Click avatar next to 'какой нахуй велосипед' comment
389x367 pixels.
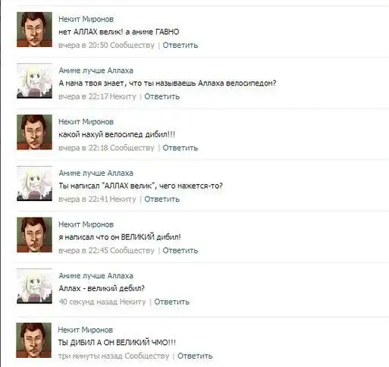[34, 132]
